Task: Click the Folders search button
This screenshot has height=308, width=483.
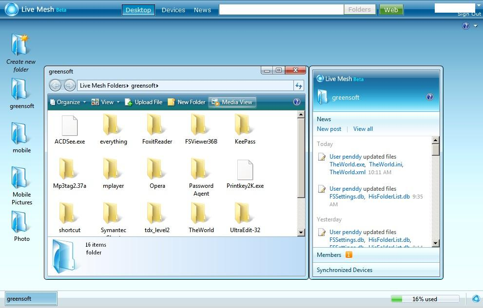Action: pos(360,10)
